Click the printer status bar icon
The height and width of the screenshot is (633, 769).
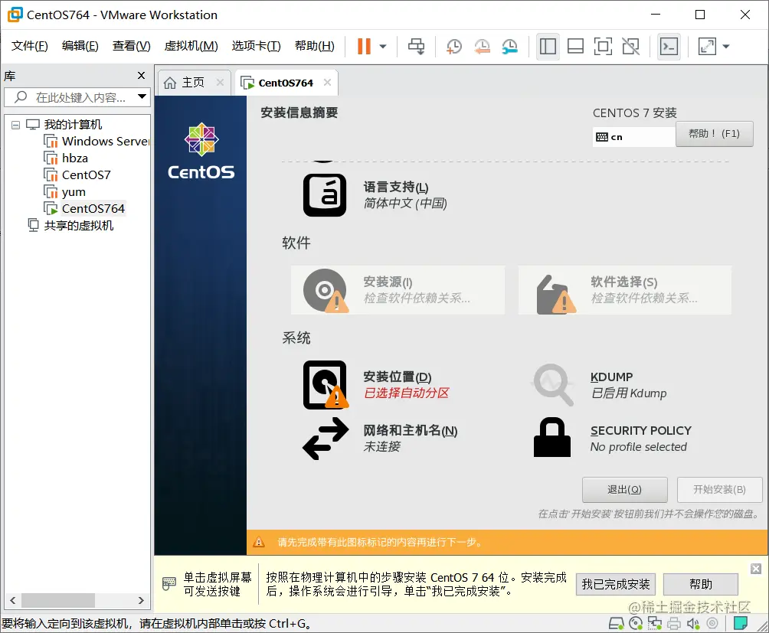click(x=674, y=623)
